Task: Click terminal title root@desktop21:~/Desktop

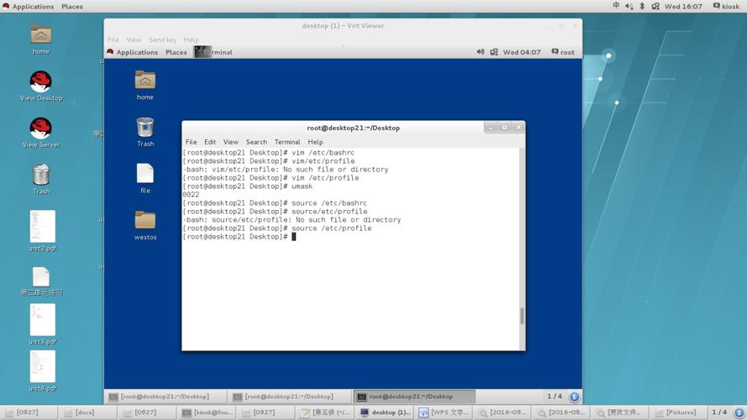Action: pyautogui.click(x=353, y=128)
